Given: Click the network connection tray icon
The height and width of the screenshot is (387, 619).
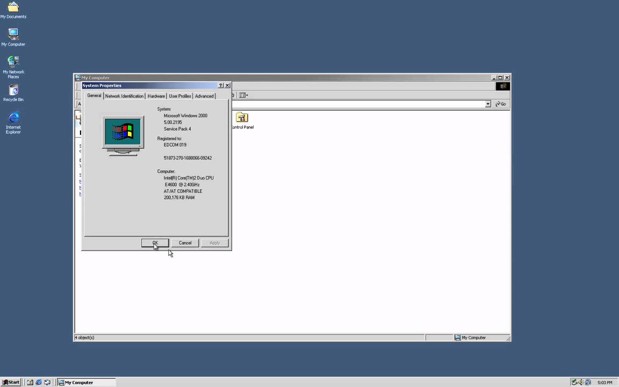Looking at the screenshot, I should coord(574,382).
